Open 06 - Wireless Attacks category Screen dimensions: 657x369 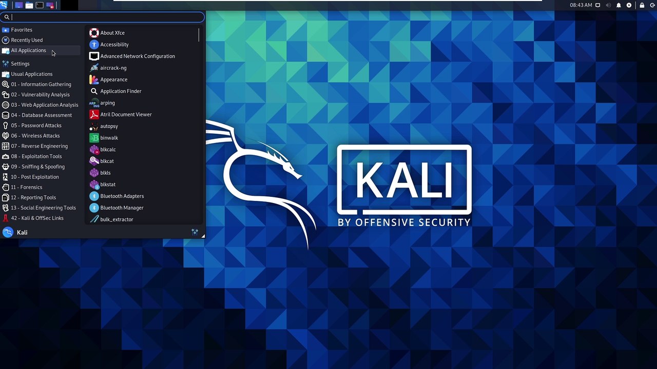[x=41, y=135]
